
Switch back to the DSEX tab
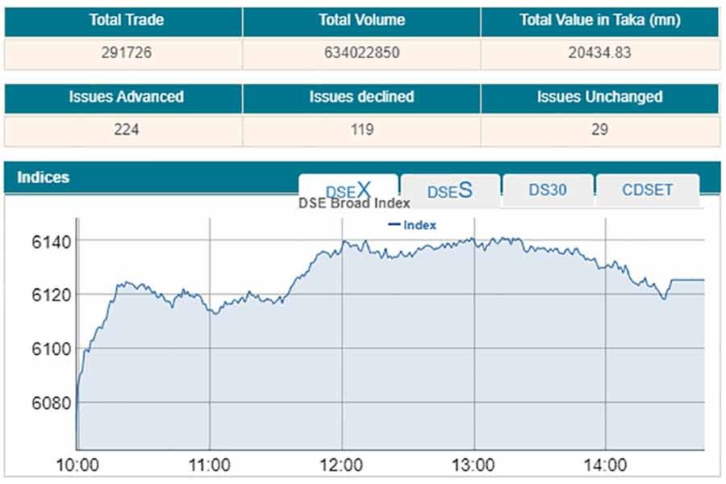click(x=348, y=190)
